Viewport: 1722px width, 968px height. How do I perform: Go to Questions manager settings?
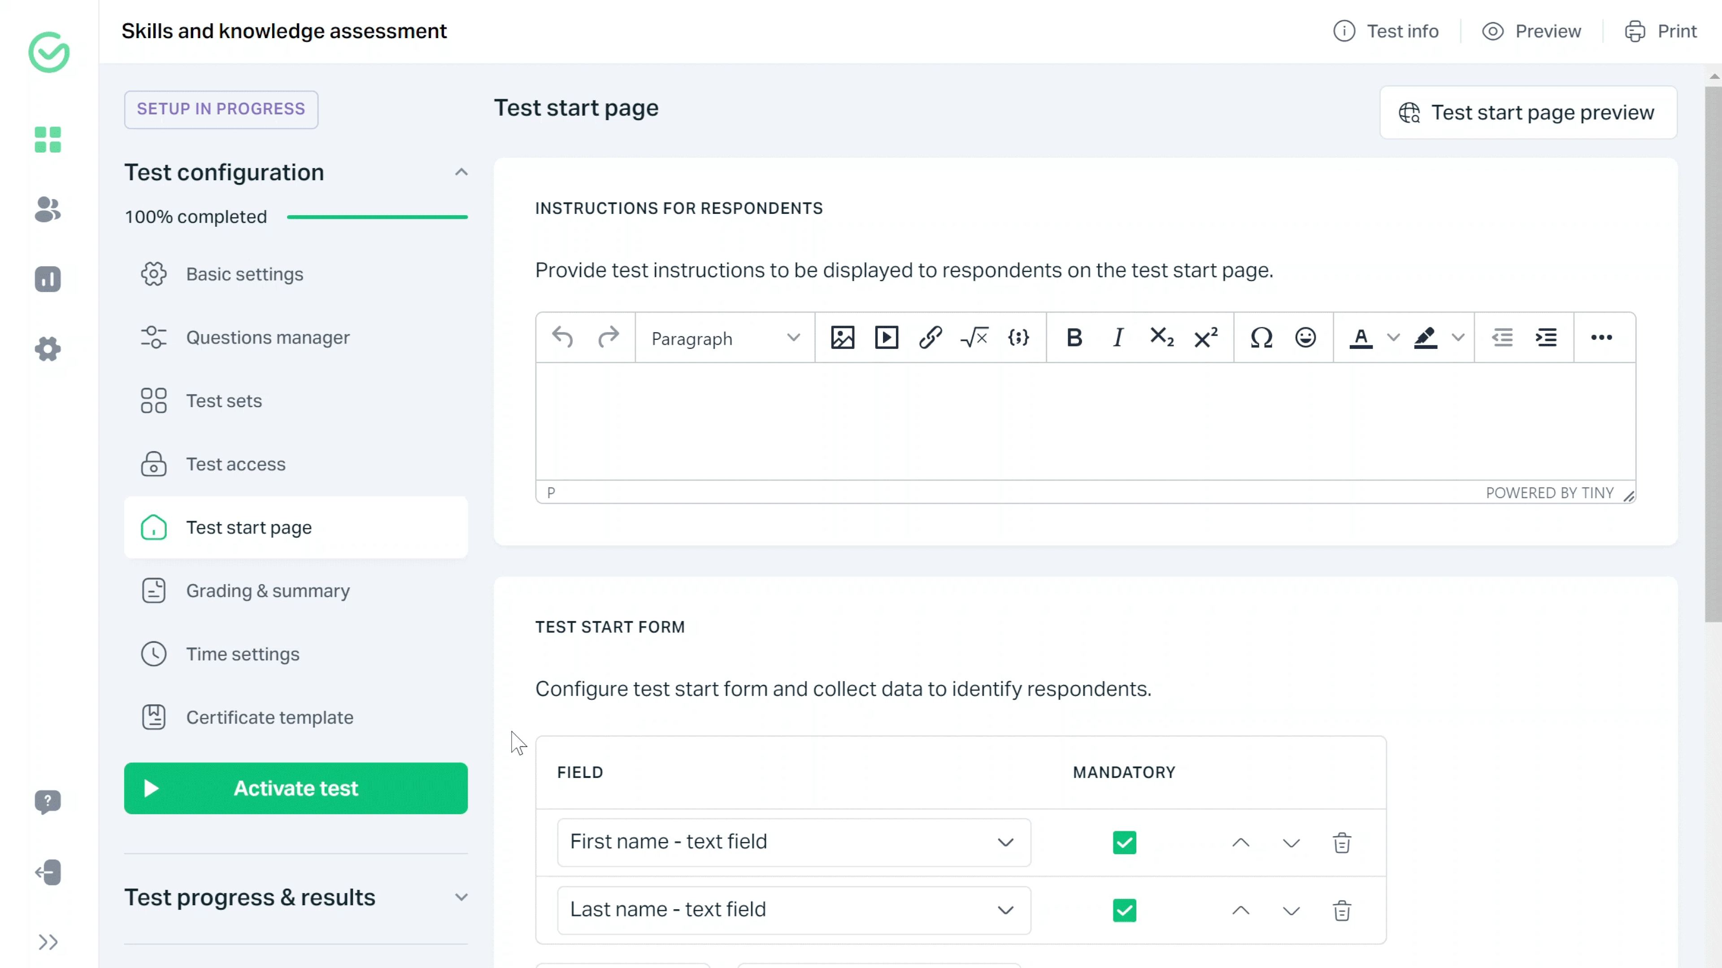[x=267, y=338]
